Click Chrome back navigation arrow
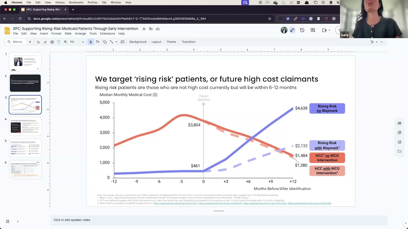Screen dimensions: 408x229 [5, 19]
